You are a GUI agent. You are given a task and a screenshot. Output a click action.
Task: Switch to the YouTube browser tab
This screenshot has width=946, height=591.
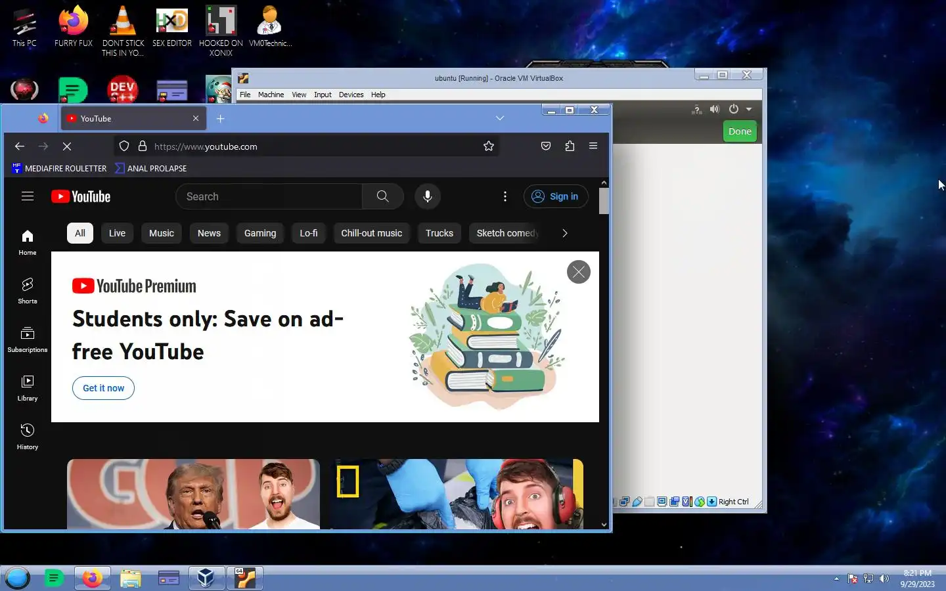click(134, 119)
